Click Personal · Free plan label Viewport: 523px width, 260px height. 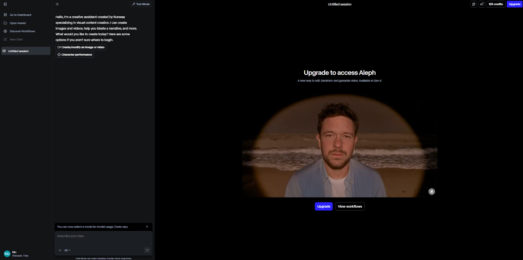[x=20, y=256]
